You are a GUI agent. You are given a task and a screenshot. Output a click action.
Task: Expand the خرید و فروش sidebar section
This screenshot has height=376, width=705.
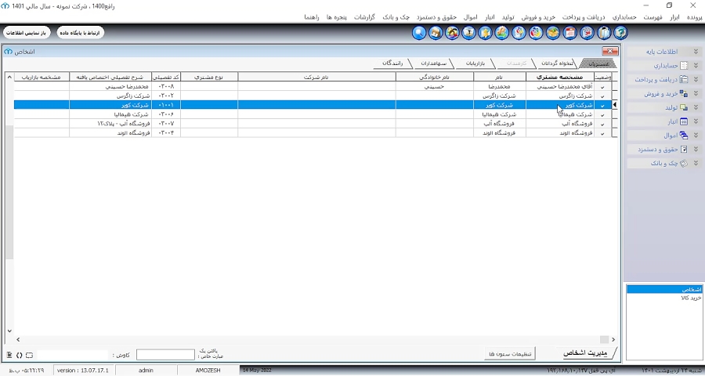(696, 93)
